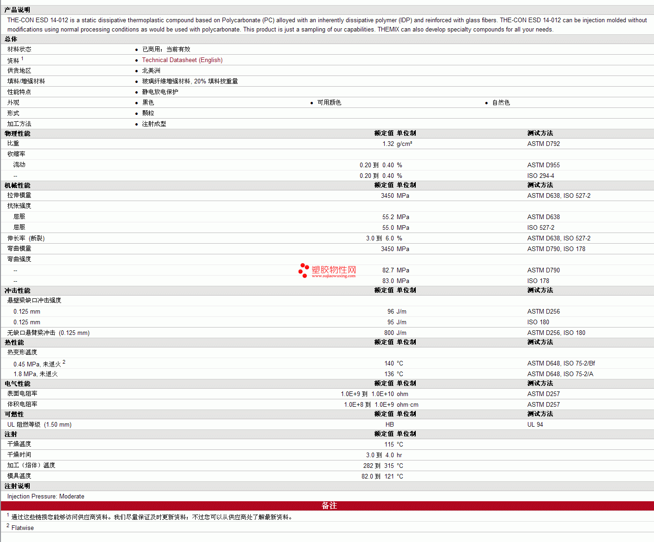Select the 电气性能 section header

18,384
